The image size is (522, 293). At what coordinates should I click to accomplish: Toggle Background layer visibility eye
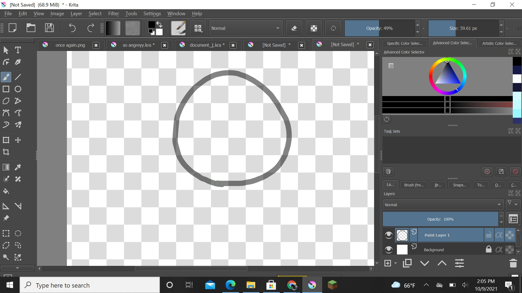click(x=389, y=250)
